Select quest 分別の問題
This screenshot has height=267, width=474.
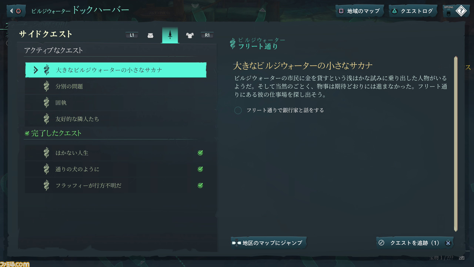[116, 86]
